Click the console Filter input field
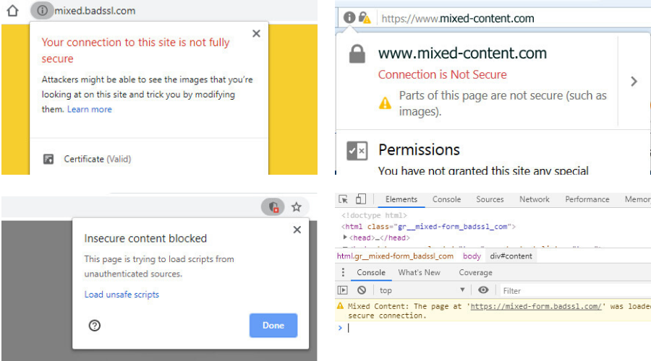This screenshot has width=651, height=361. tap(571, 290)
